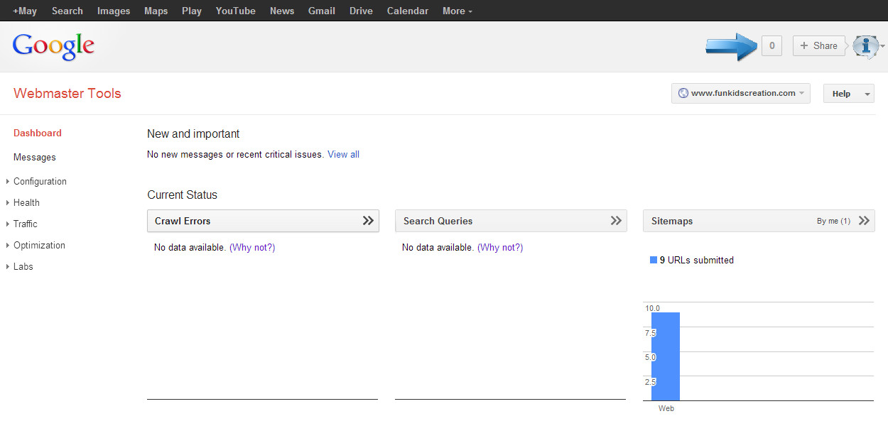The width and height of the screenshot is (888, 421).
Task: Open +May in the top bar
Action: (25, 11)
